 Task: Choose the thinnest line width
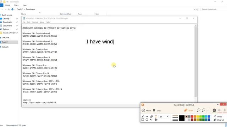tap(175, 116)
